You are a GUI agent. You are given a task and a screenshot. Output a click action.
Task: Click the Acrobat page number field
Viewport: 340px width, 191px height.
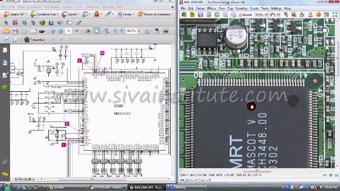(x=69, y=31)
